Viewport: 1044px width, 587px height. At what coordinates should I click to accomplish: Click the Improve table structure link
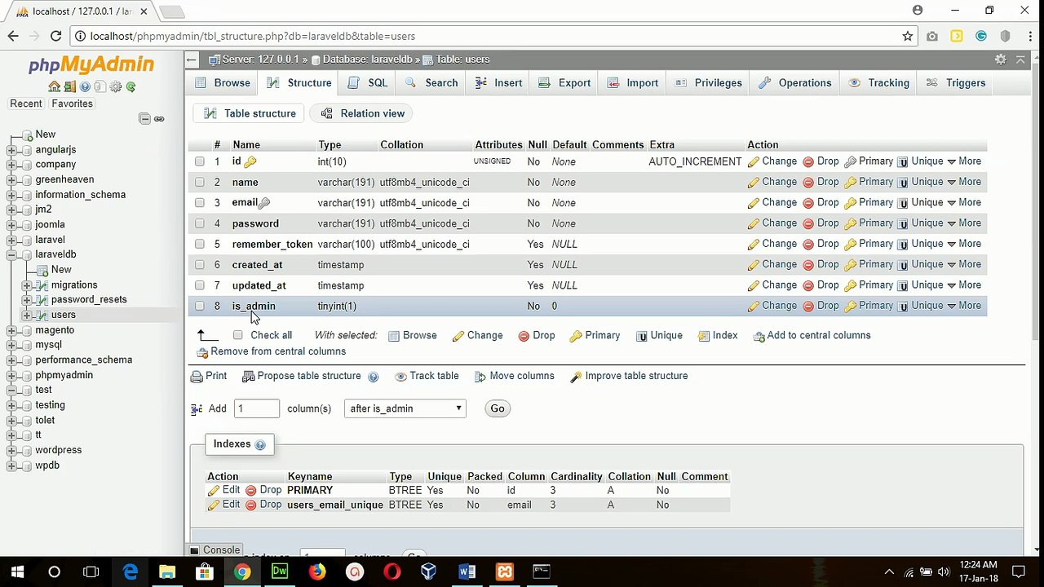(629, 376)
